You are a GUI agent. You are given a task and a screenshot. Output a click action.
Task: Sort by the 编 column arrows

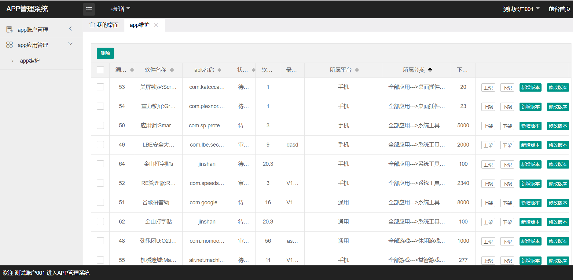click(x=132, y=70)
